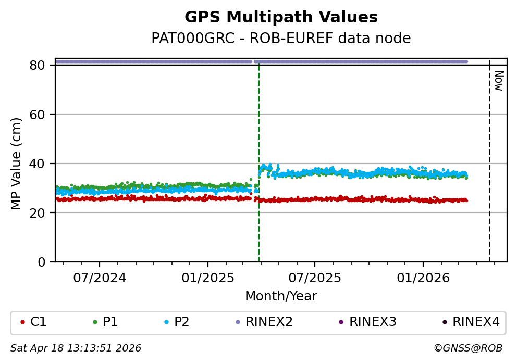Click the 01/2025 x-axis tick label
Viewport: 517px width, 364px height.
pos(207,278)
